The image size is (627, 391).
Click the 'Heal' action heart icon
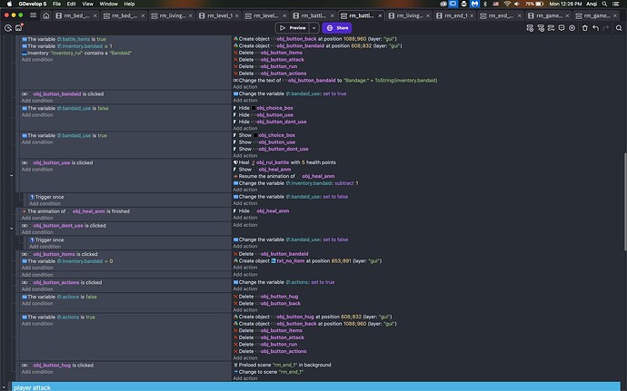click(x=235, y=163)
